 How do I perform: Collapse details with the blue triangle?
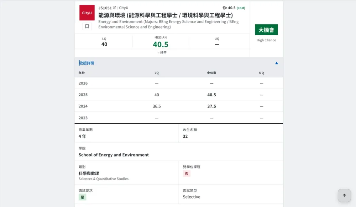[x=276, y=63]
